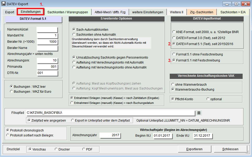This screenshot has height=157, width=252.
Task: Click the Abrechnungsnr. field
Action: click(x=47, y=60)
